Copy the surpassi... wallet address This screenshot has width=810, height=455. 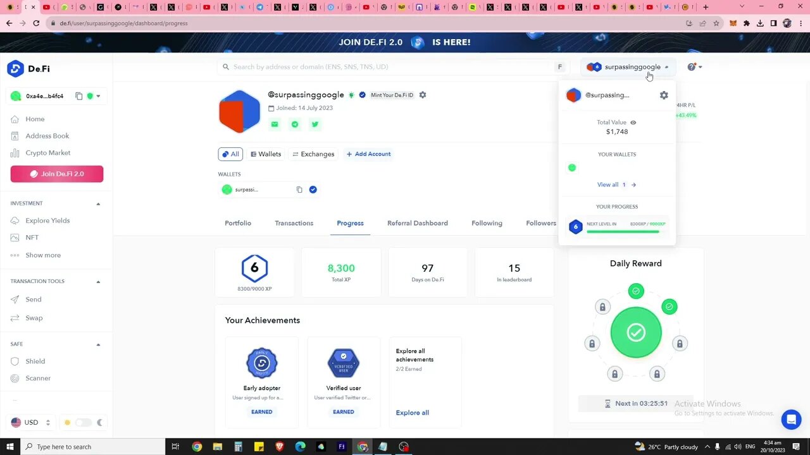point(299,190)
